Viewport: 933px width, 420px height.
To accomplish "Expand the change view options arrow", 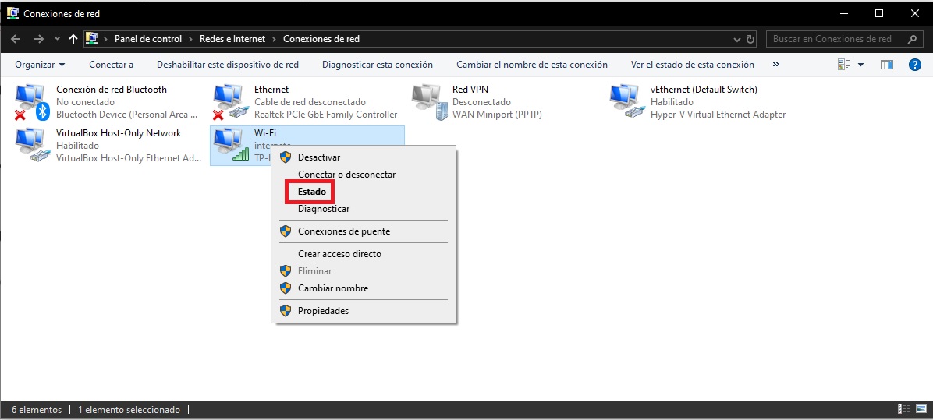I will (860, 65).
